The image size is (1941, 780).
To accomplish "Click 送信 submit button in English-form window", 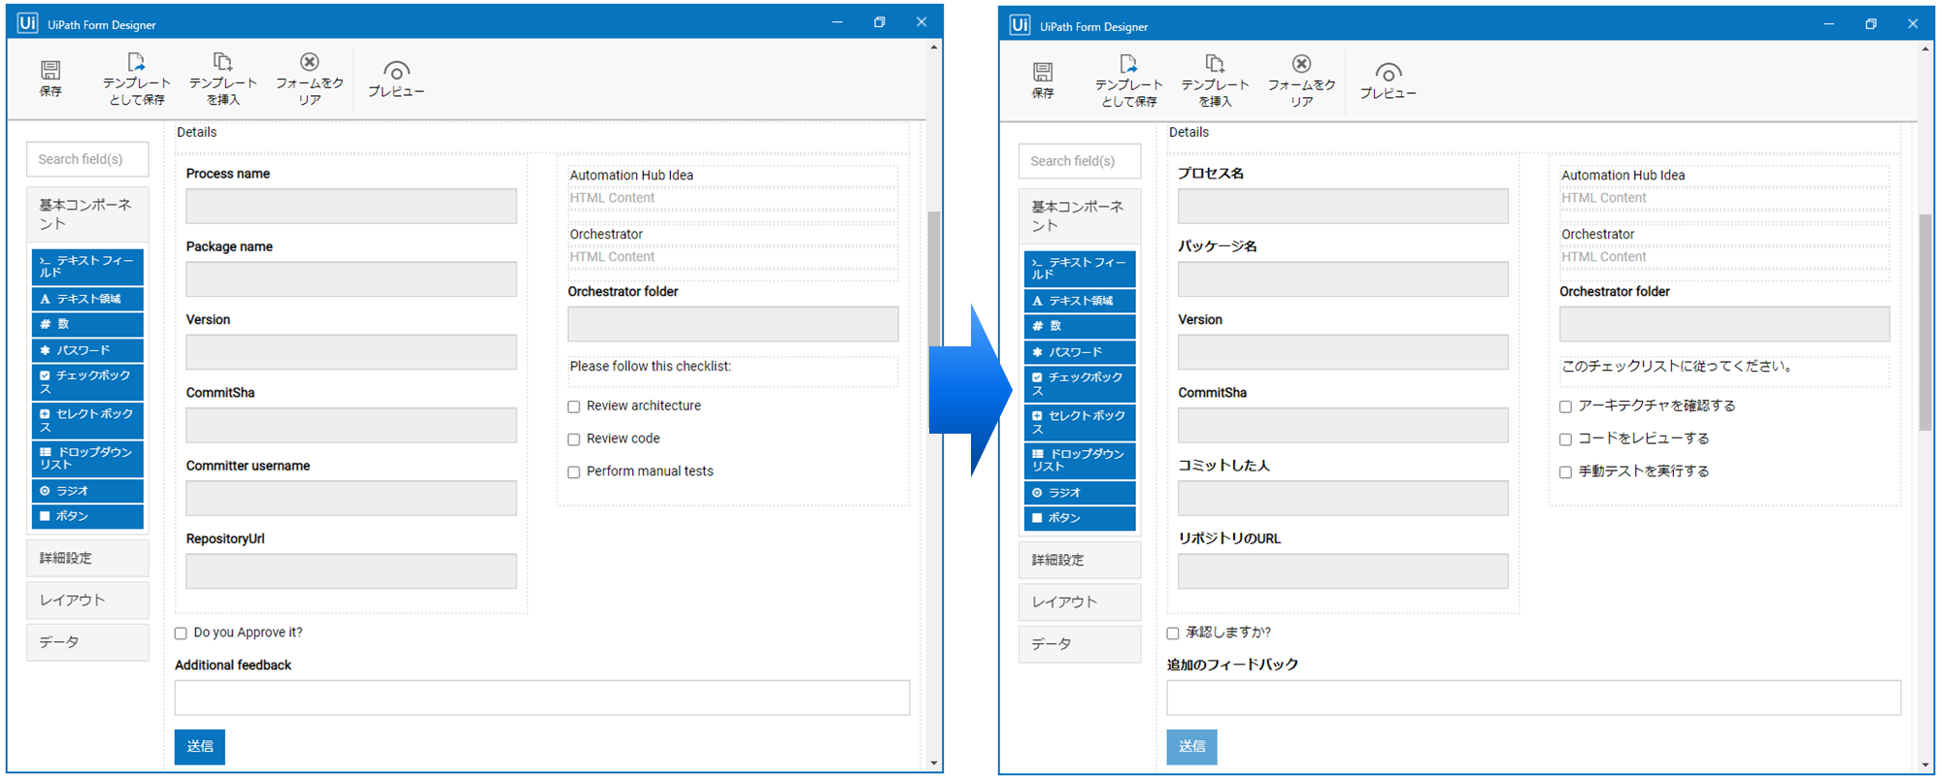I will point(200,746).
